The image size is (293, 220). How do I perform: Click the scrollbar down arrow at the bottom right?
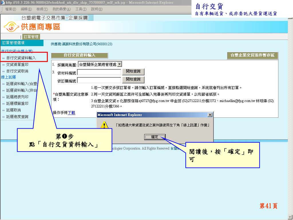[290, 217]
